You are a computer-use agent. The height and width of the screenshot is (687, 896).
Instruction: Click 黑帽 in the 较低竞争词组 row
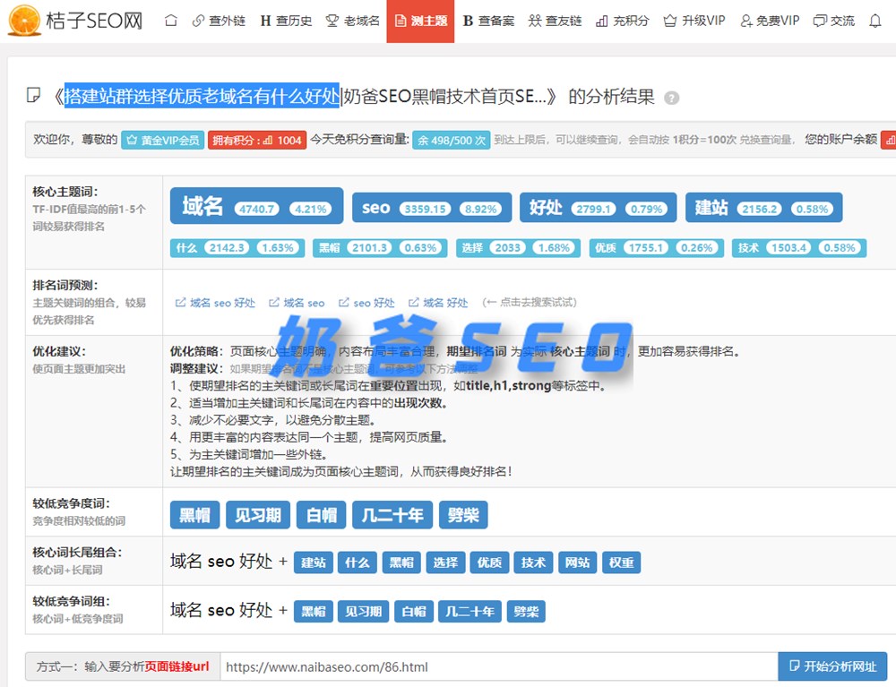(x=313, y=612)
